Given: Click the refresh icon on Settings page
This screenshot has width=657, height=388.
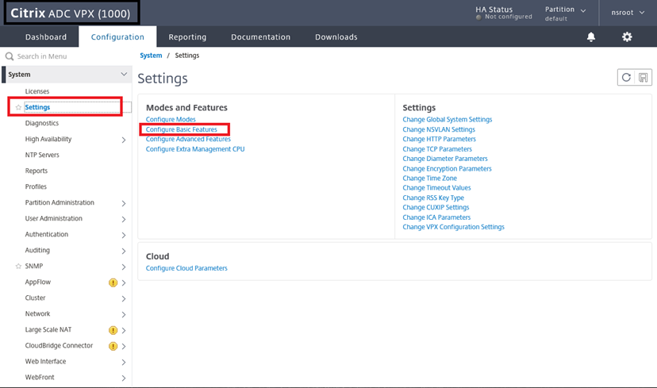Looking at the screenshot, I should 626,78.
